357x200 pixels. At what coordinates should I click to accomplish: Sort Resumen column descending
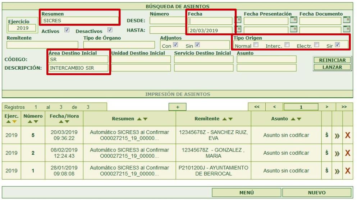coord(145,119)
